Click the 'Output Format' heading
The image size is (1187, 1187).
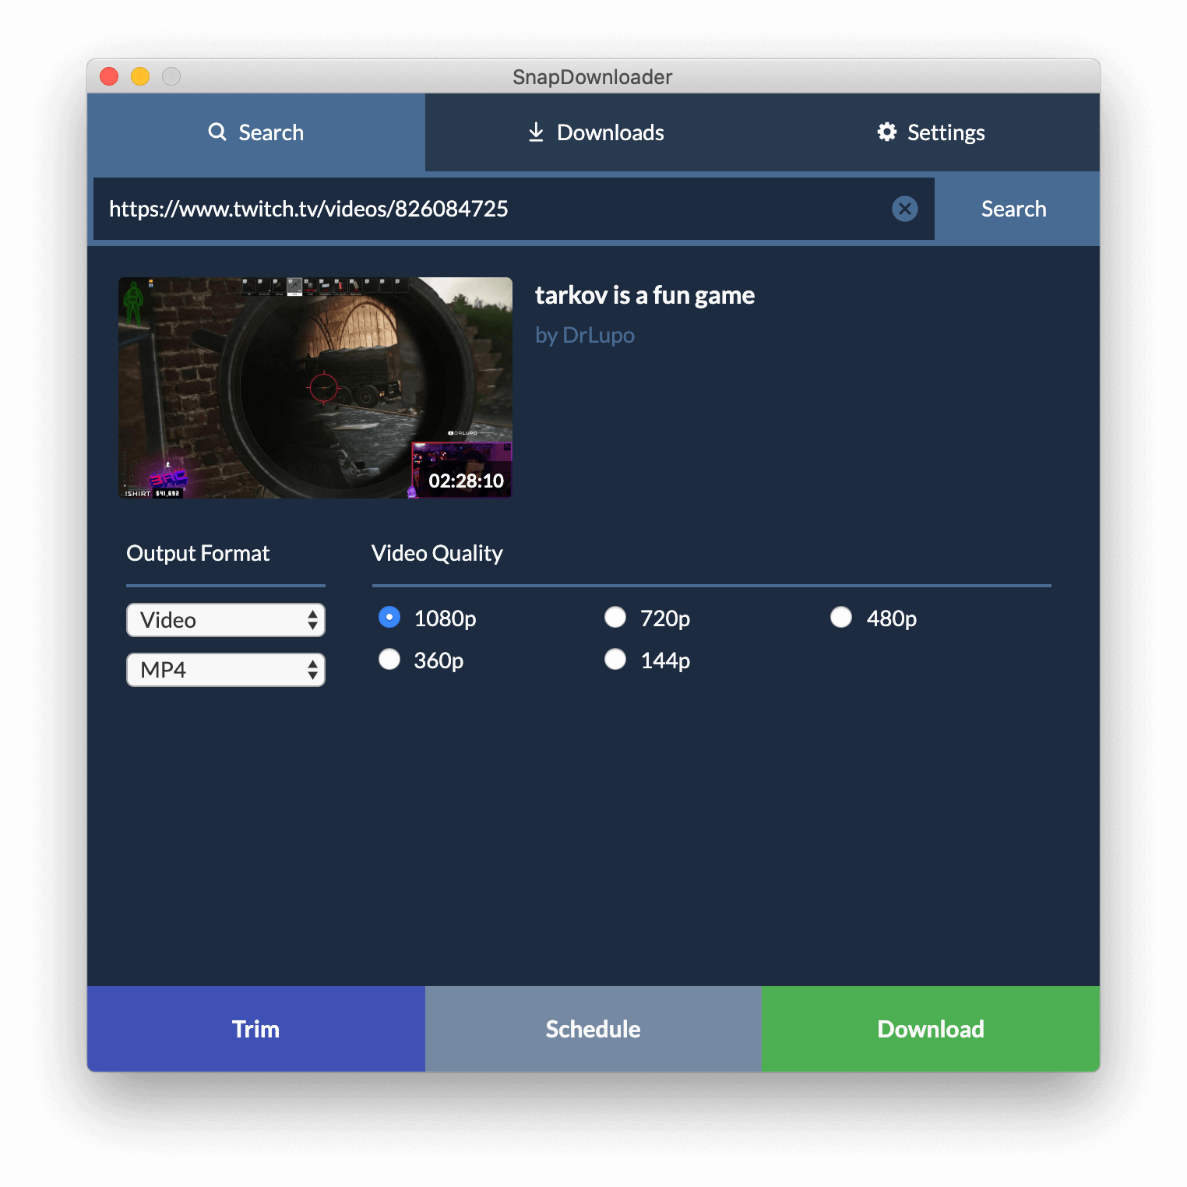click(198, 553)
